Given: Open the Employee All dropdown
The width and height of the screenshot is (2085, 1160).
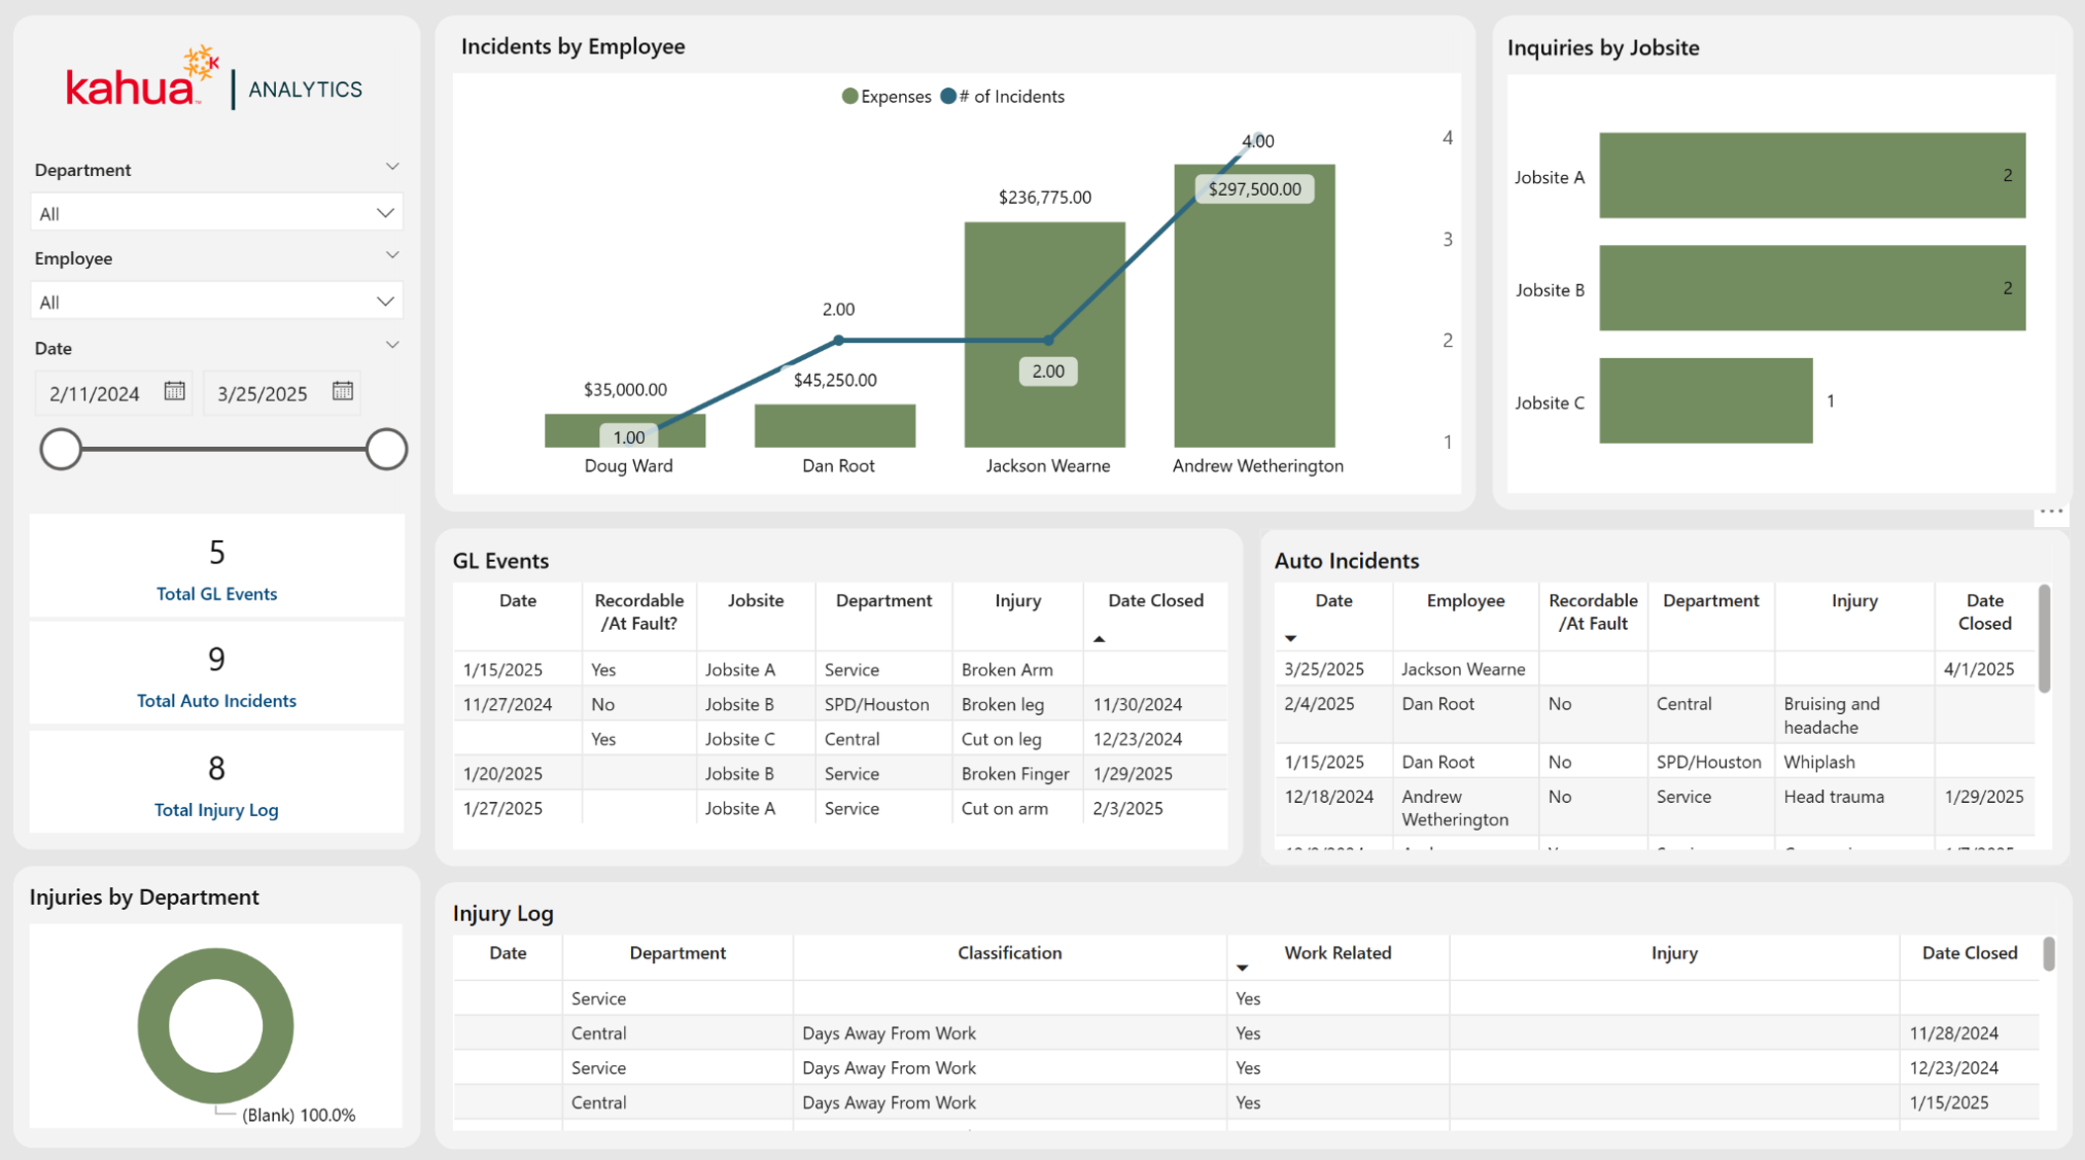Looking at the screenshot, I should (x=217, y=302).
